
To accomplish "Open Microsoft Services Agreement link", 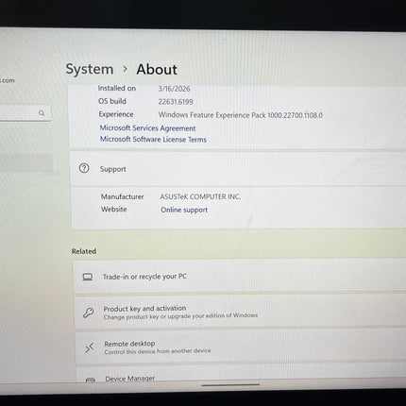I will (x=147, y=128).
